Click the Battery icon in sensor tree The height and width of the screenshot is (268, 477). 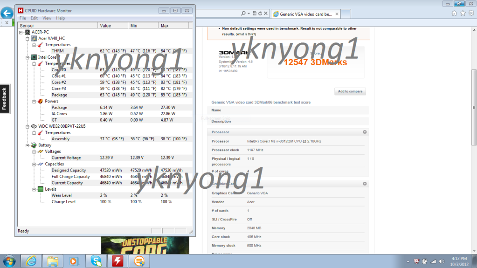(34, 145)
